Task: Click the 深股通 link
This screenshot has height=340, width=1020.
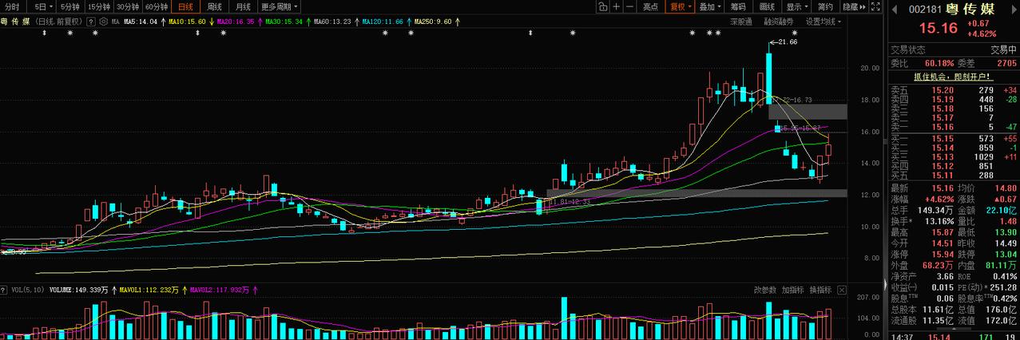Action: [740, 22]
